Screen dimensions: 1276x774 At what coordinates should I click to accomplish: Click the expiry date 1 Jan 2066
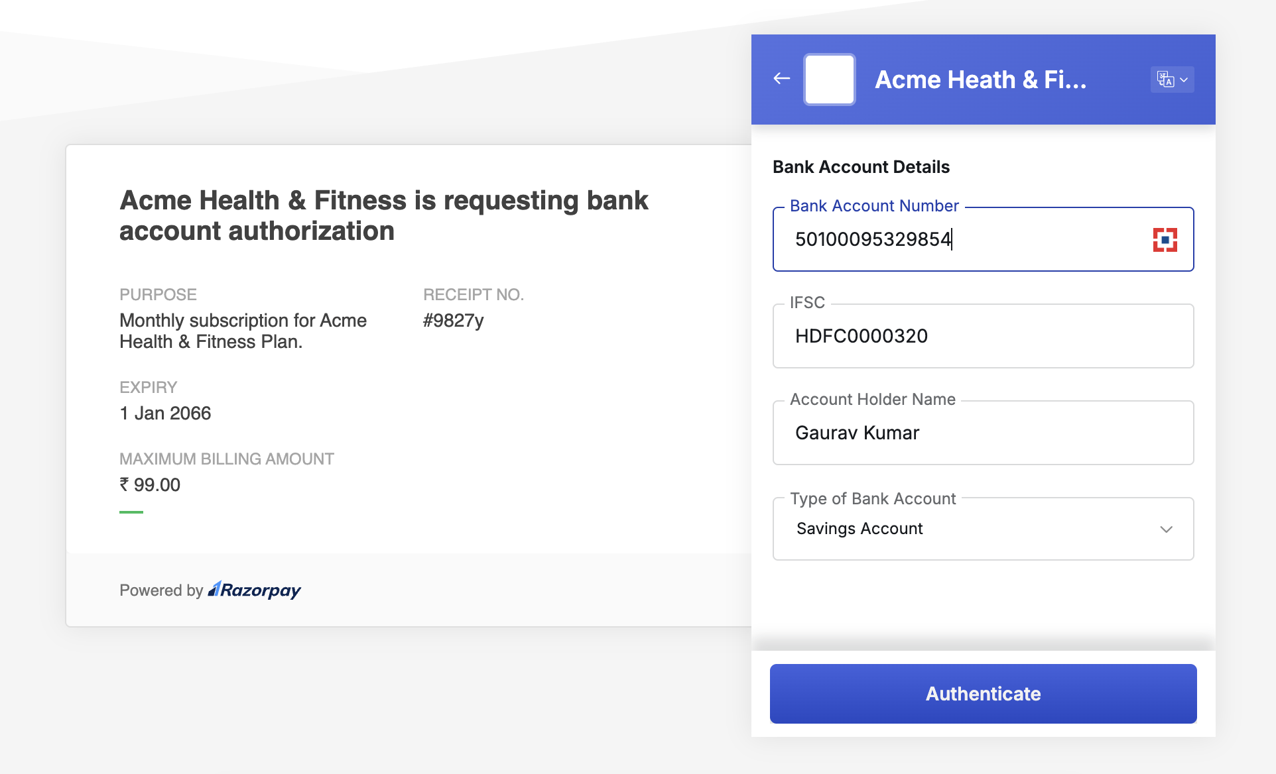click(x=164, y=412)
